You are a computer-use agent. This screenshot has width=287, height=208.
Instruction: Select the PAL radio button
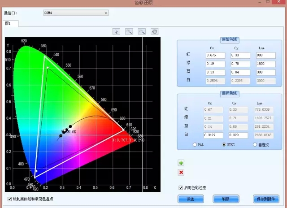[194, 145]
